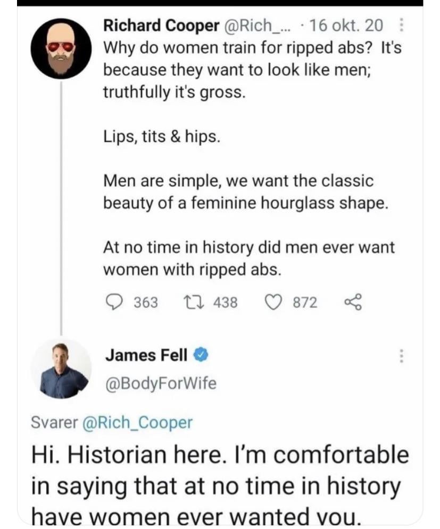Click the James Fell display name

[146, 356]
